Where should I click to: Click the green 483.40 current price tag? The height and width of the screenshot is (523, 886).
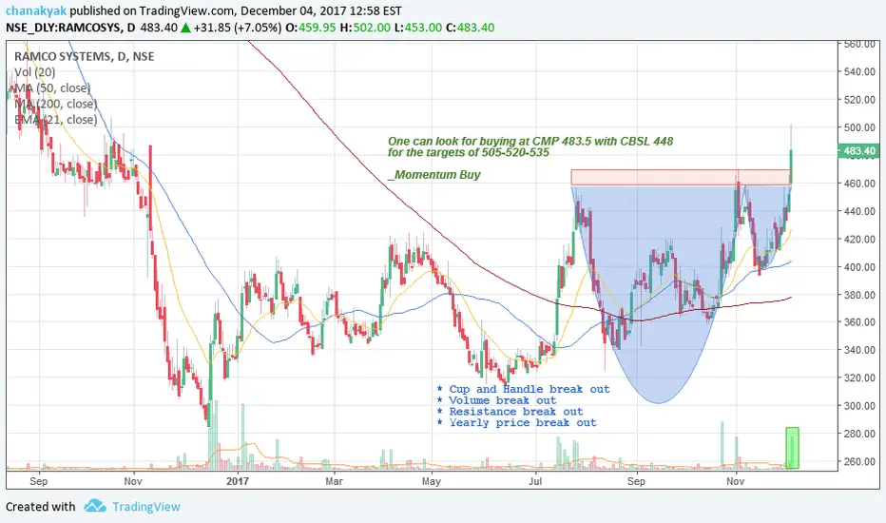(x=858, y=151)
